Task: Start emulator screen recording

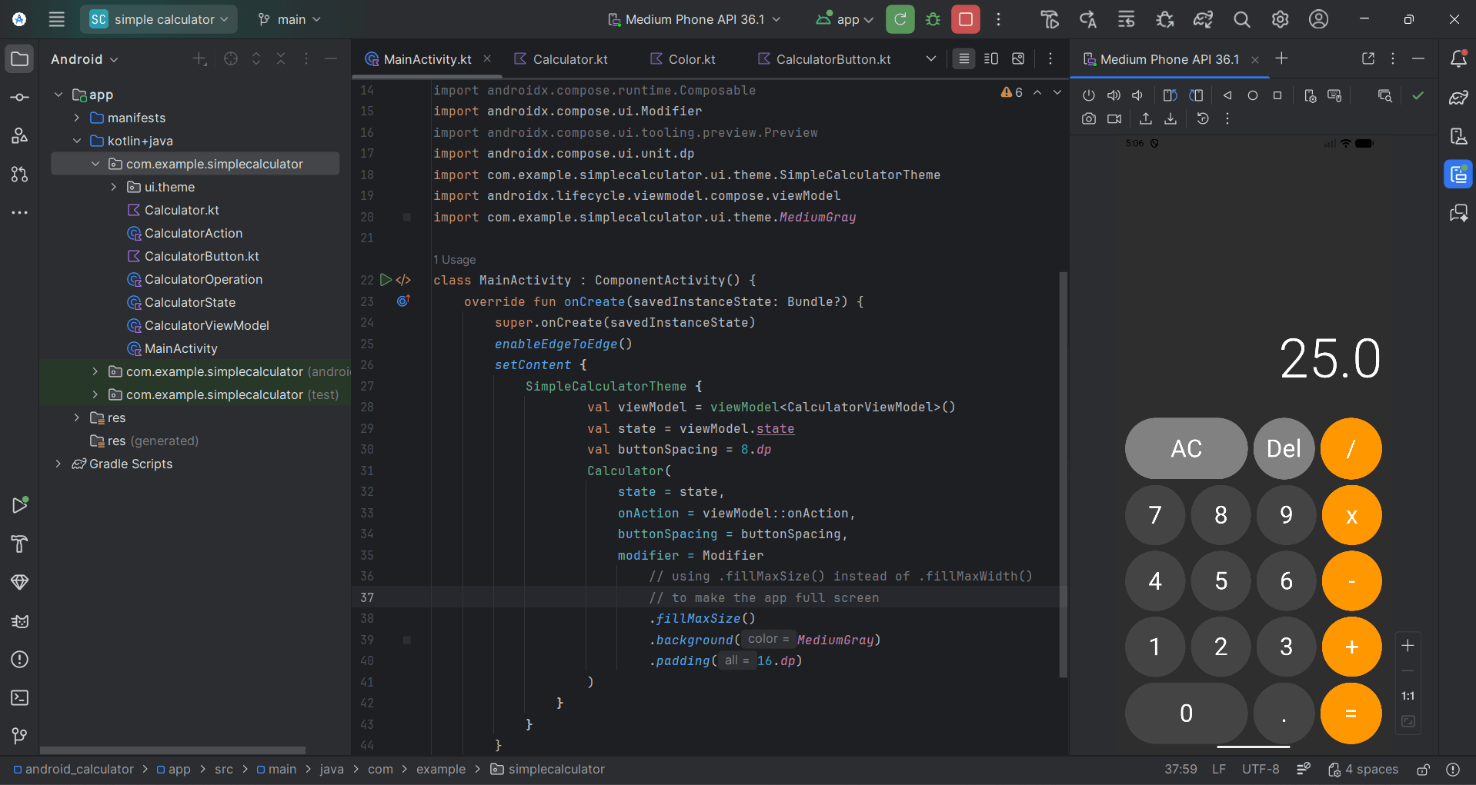Action: (x=1114, y=118)
